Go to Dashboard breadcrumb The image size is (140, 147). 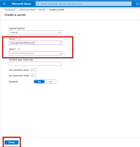click(10, 10)
